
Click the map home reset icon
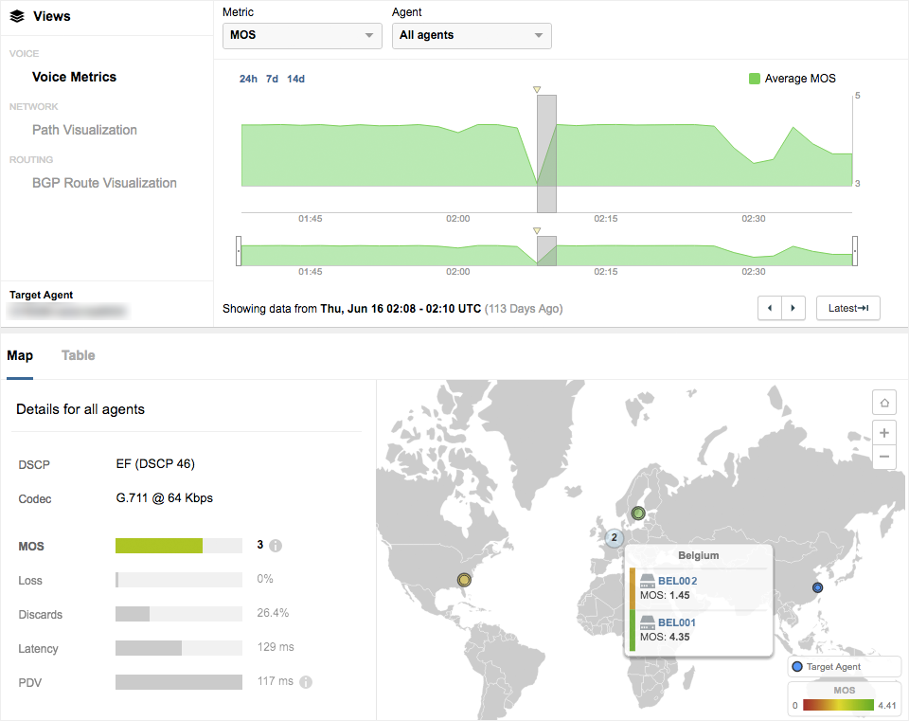(x=883, y=403)
